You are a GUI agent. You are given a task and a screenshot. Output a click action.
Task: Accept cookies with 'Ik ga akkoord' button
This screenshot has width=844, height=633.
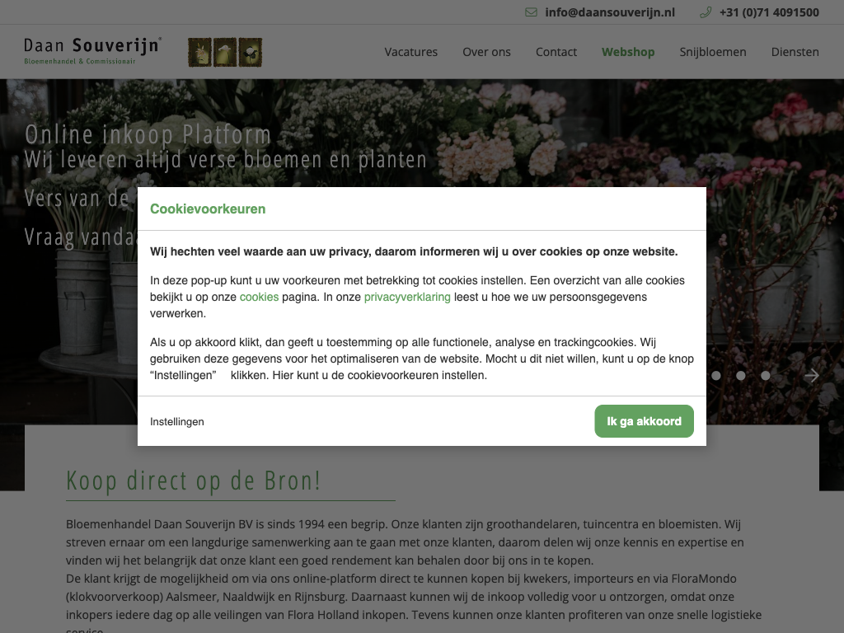click(x=644, y=421)
